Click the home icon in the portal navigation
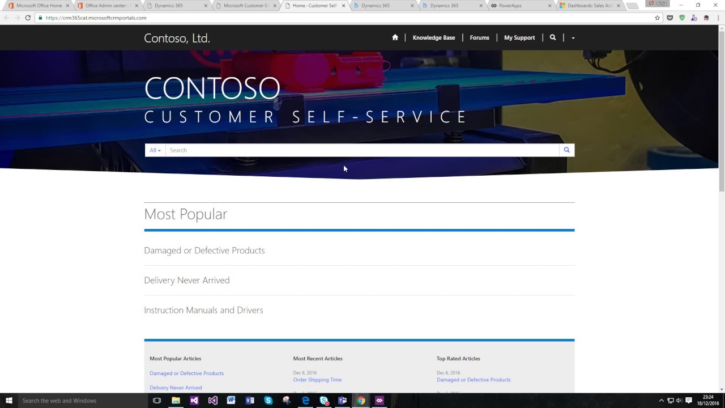The width and height of the screenshot is (725, 408). (395, 37)
